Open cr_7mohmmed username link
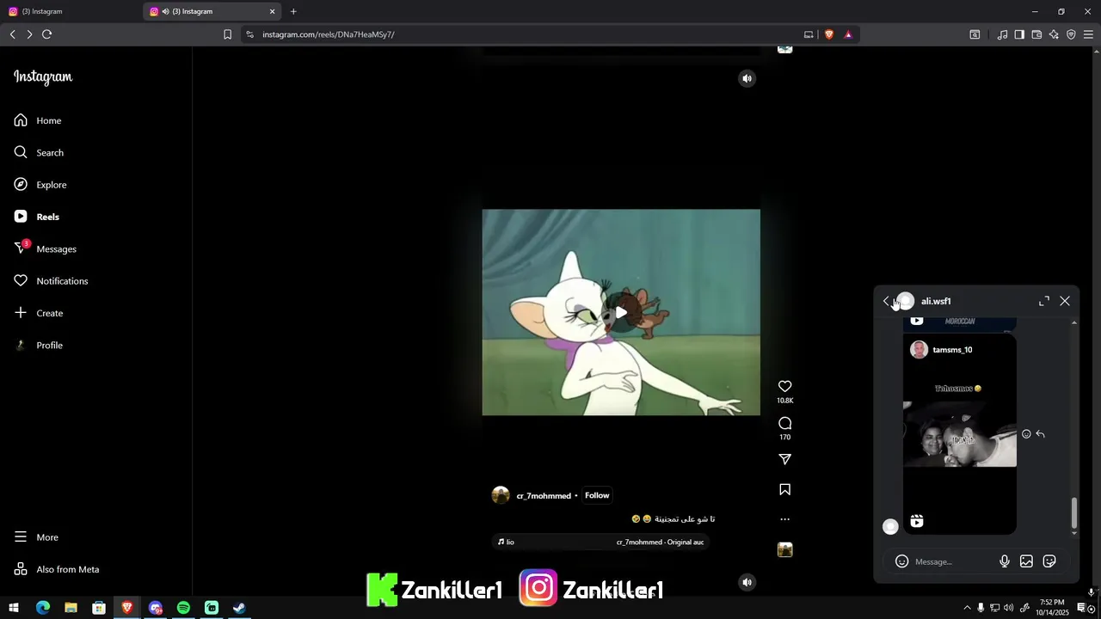This screenshot has width=1101, height=619. click(544, 496)
